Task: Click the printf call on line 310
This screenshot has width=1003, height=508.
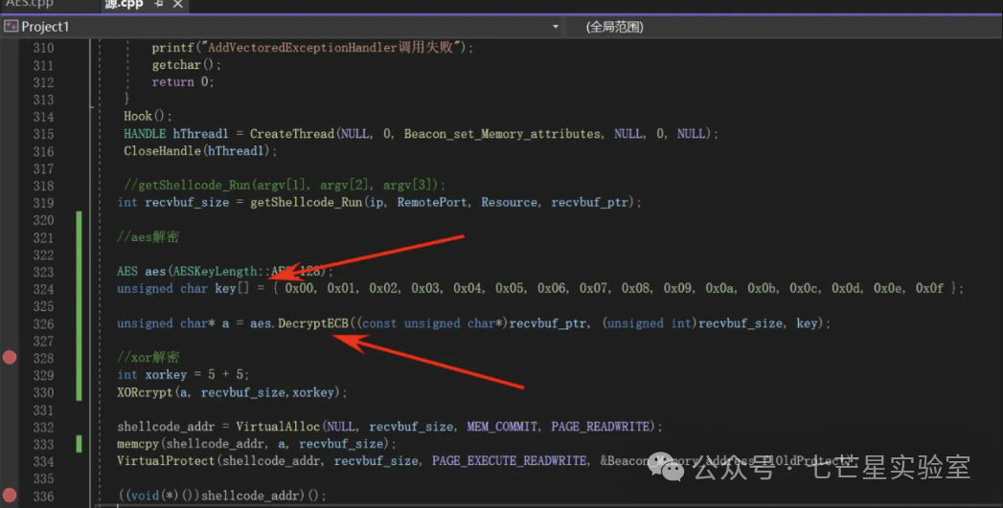Action: [x=172, y=47]
